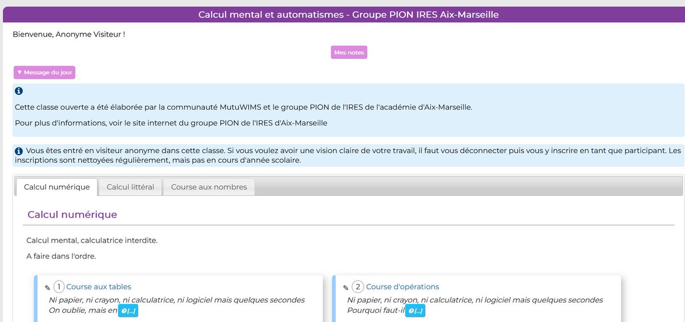Click the text A faire dans l'ordre.
Viewport: 685px width, 322px height.
point(61,256)
